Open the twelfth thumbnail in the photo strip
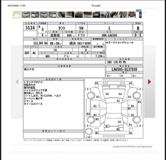 coord(114,15)
